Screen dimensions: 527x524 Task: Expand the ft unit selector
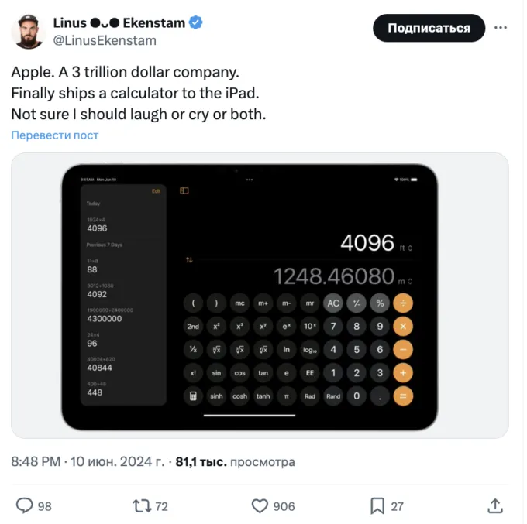tap(405, 248)
